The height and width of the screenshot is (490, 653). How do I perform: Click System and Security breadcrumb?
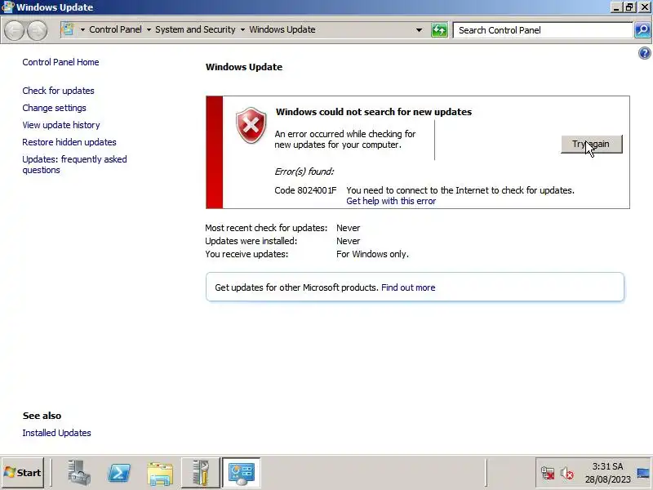(195, 29)
